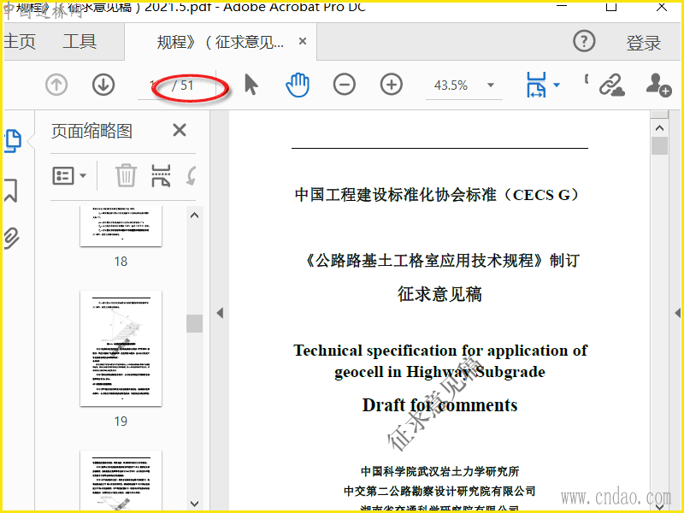Close the open document tab

pos(303,41)
